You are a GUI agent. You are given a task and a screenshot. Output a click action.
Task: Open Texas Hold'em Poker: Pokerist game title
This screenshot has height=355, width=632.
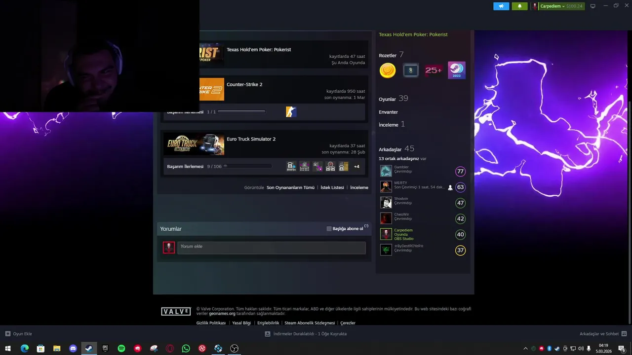tap(259, 50)
